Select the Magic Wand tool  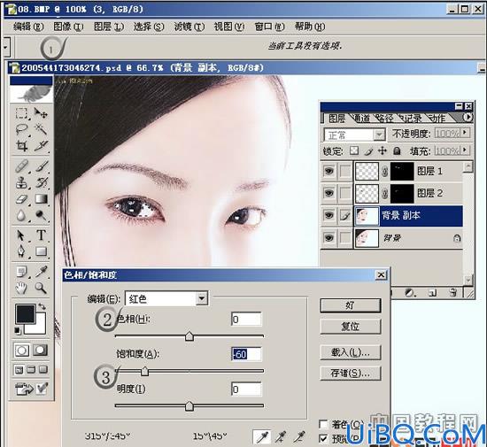point(42,129)
